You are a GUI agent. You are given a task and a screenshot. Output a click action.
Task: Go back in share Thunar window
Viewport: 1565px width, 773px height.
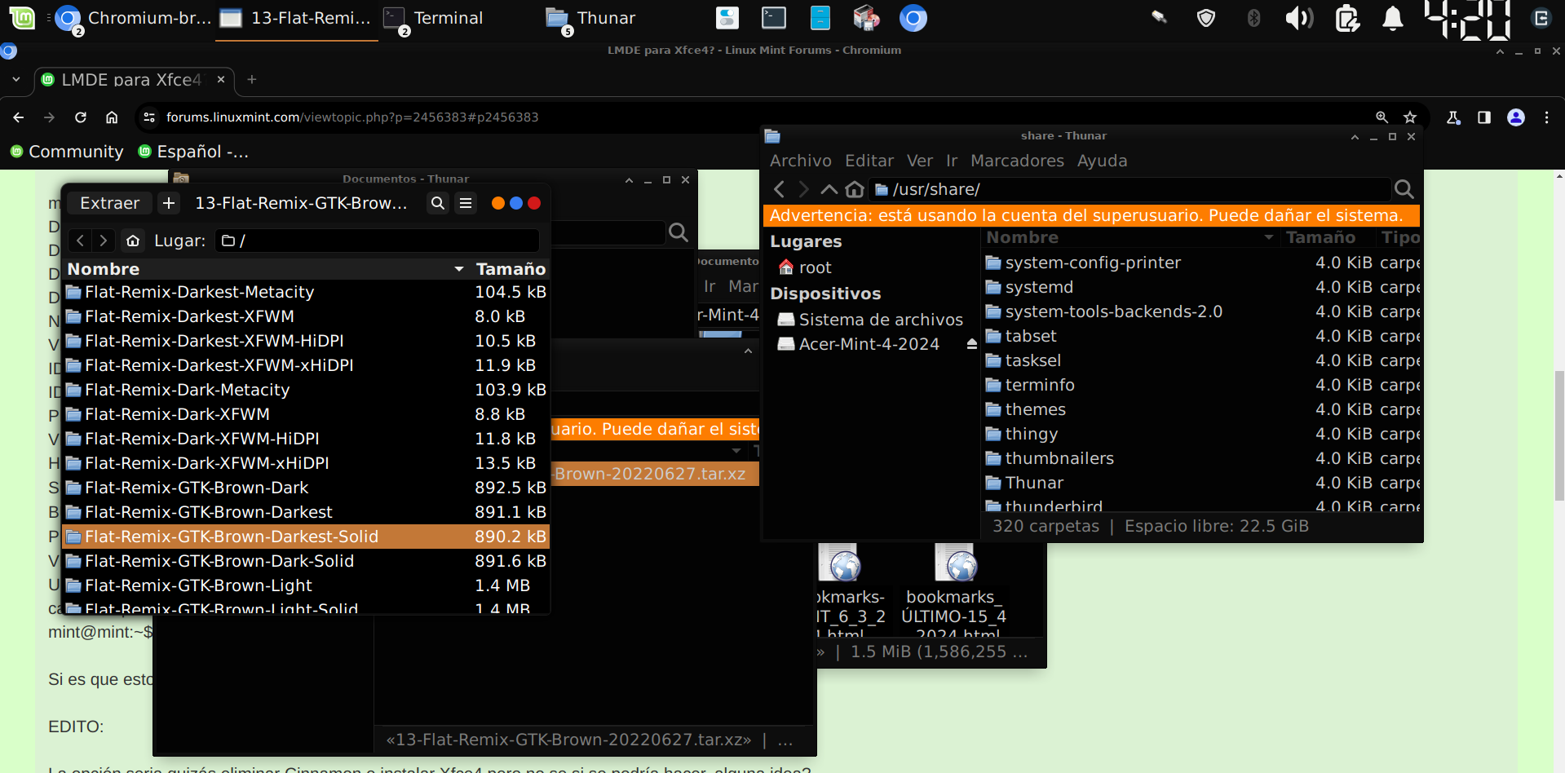pyautogui.click(x=779, y=189)
